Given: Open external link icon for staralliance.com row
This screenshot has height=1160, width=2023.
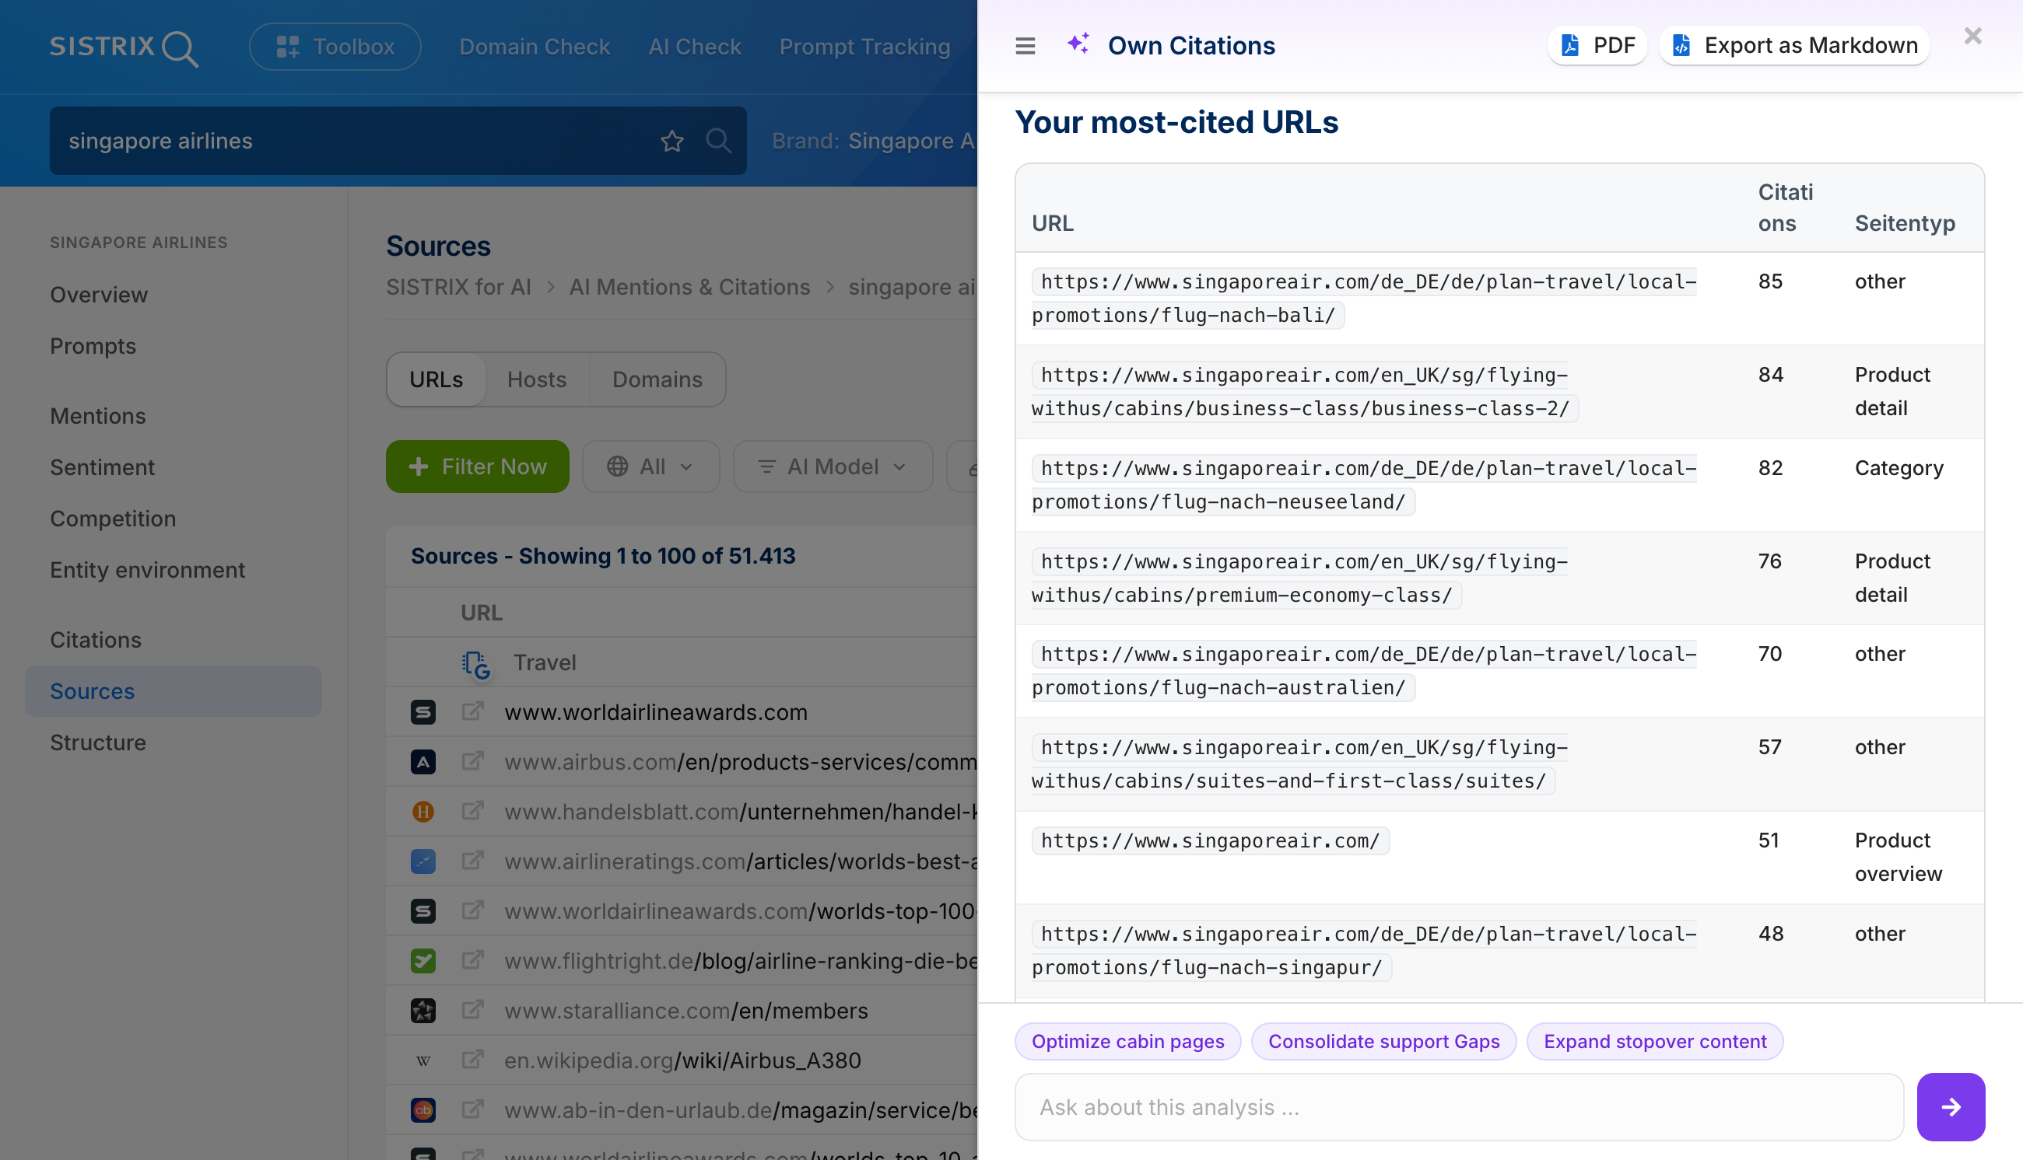Looking at the screenshot, I should (472, 1010).
